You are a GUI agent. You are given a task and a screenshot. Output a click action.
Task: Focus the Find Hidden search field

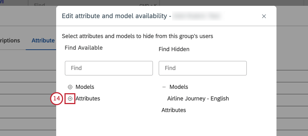tap(203, 68)
